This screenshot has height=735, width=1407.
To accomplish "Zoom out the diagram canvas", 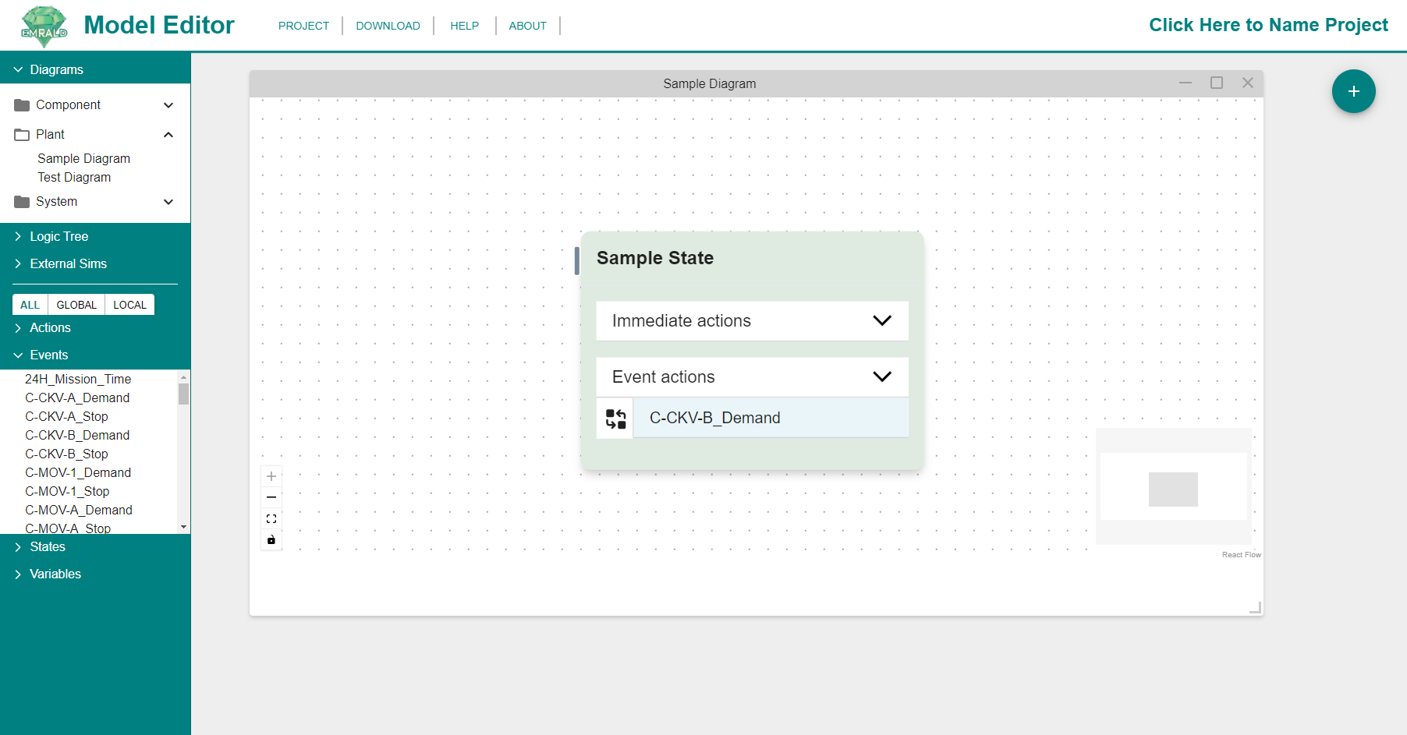I will (271, 497).
